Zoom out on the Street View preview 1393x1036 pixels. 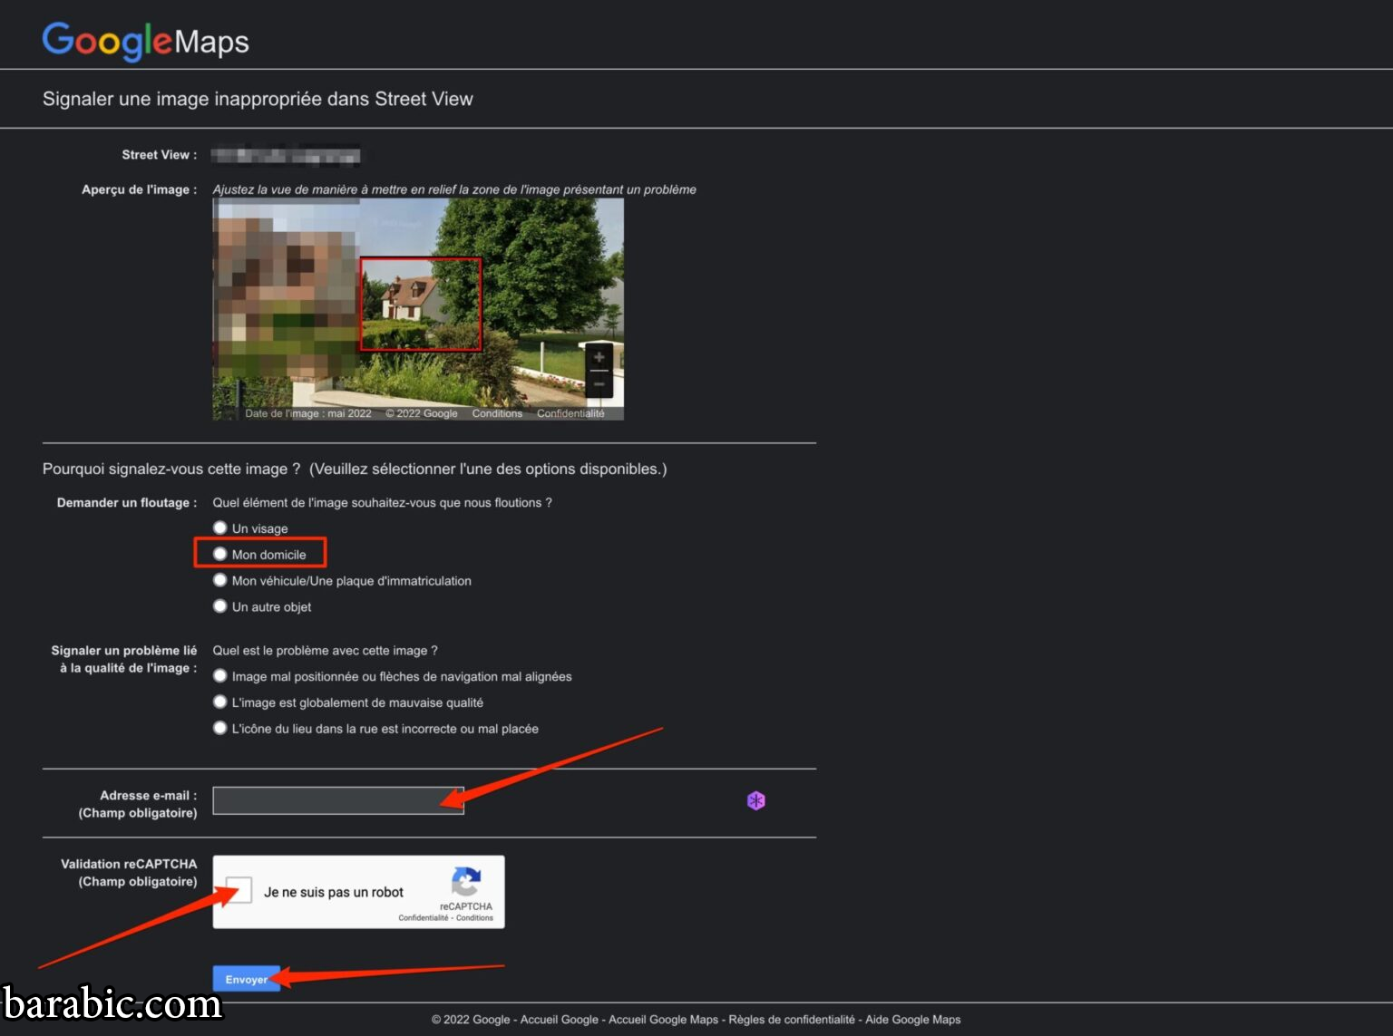[599, 383]
